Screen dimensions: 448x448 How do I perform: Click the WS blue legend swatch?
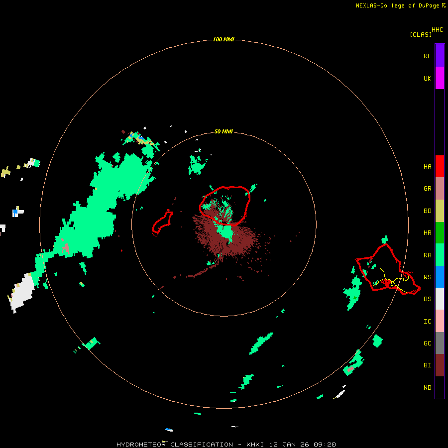(x=440, y=277)
